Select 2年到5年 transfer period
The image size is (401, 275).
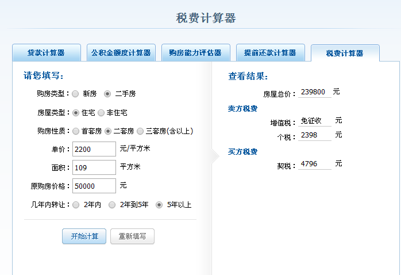click(112, 204)
